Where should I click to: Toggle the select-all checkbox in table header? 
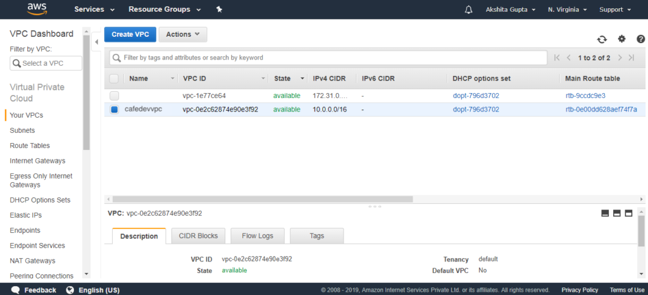click(114, 78)
